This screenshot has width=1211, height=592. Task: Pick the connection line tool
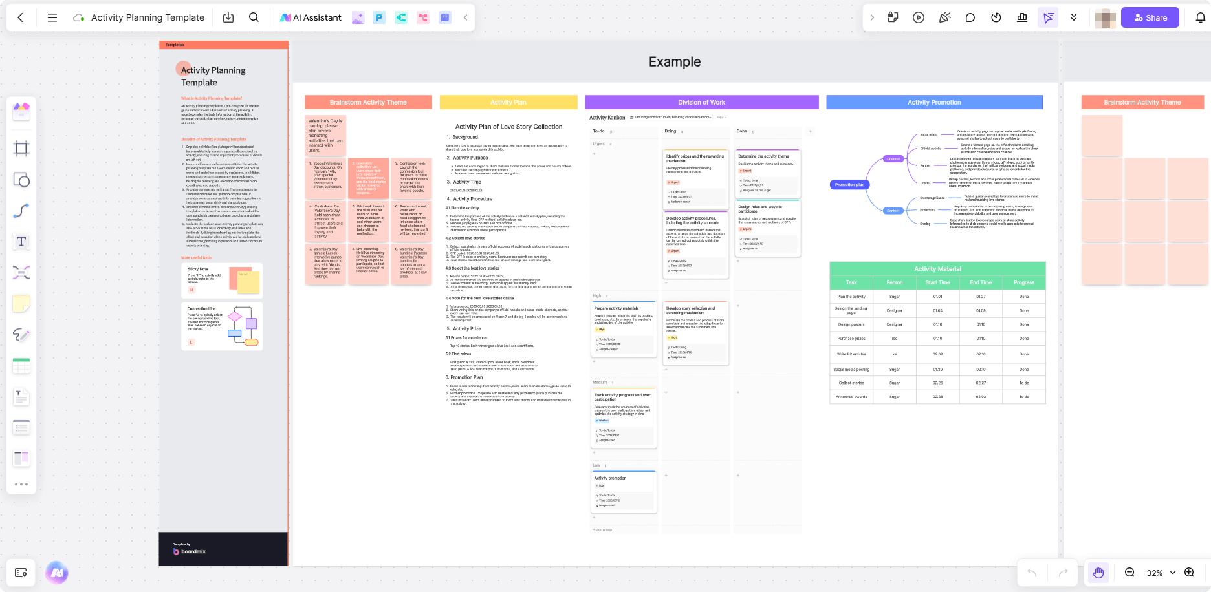[21, 211]
